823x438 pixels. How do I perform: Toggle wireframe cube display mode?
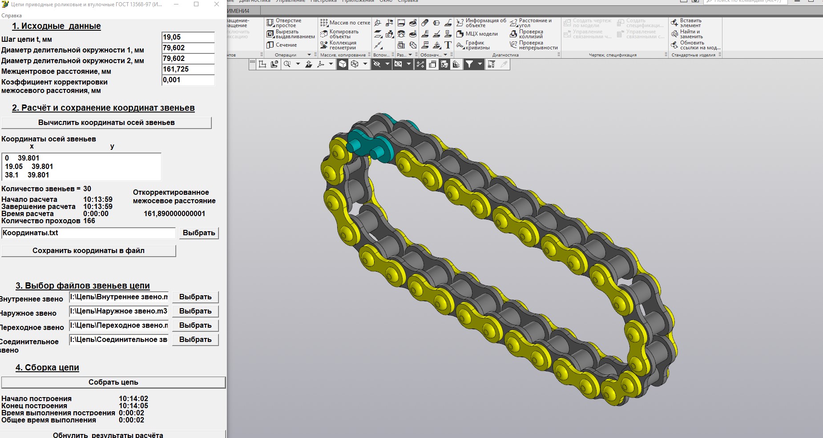(x=355, y=64)
